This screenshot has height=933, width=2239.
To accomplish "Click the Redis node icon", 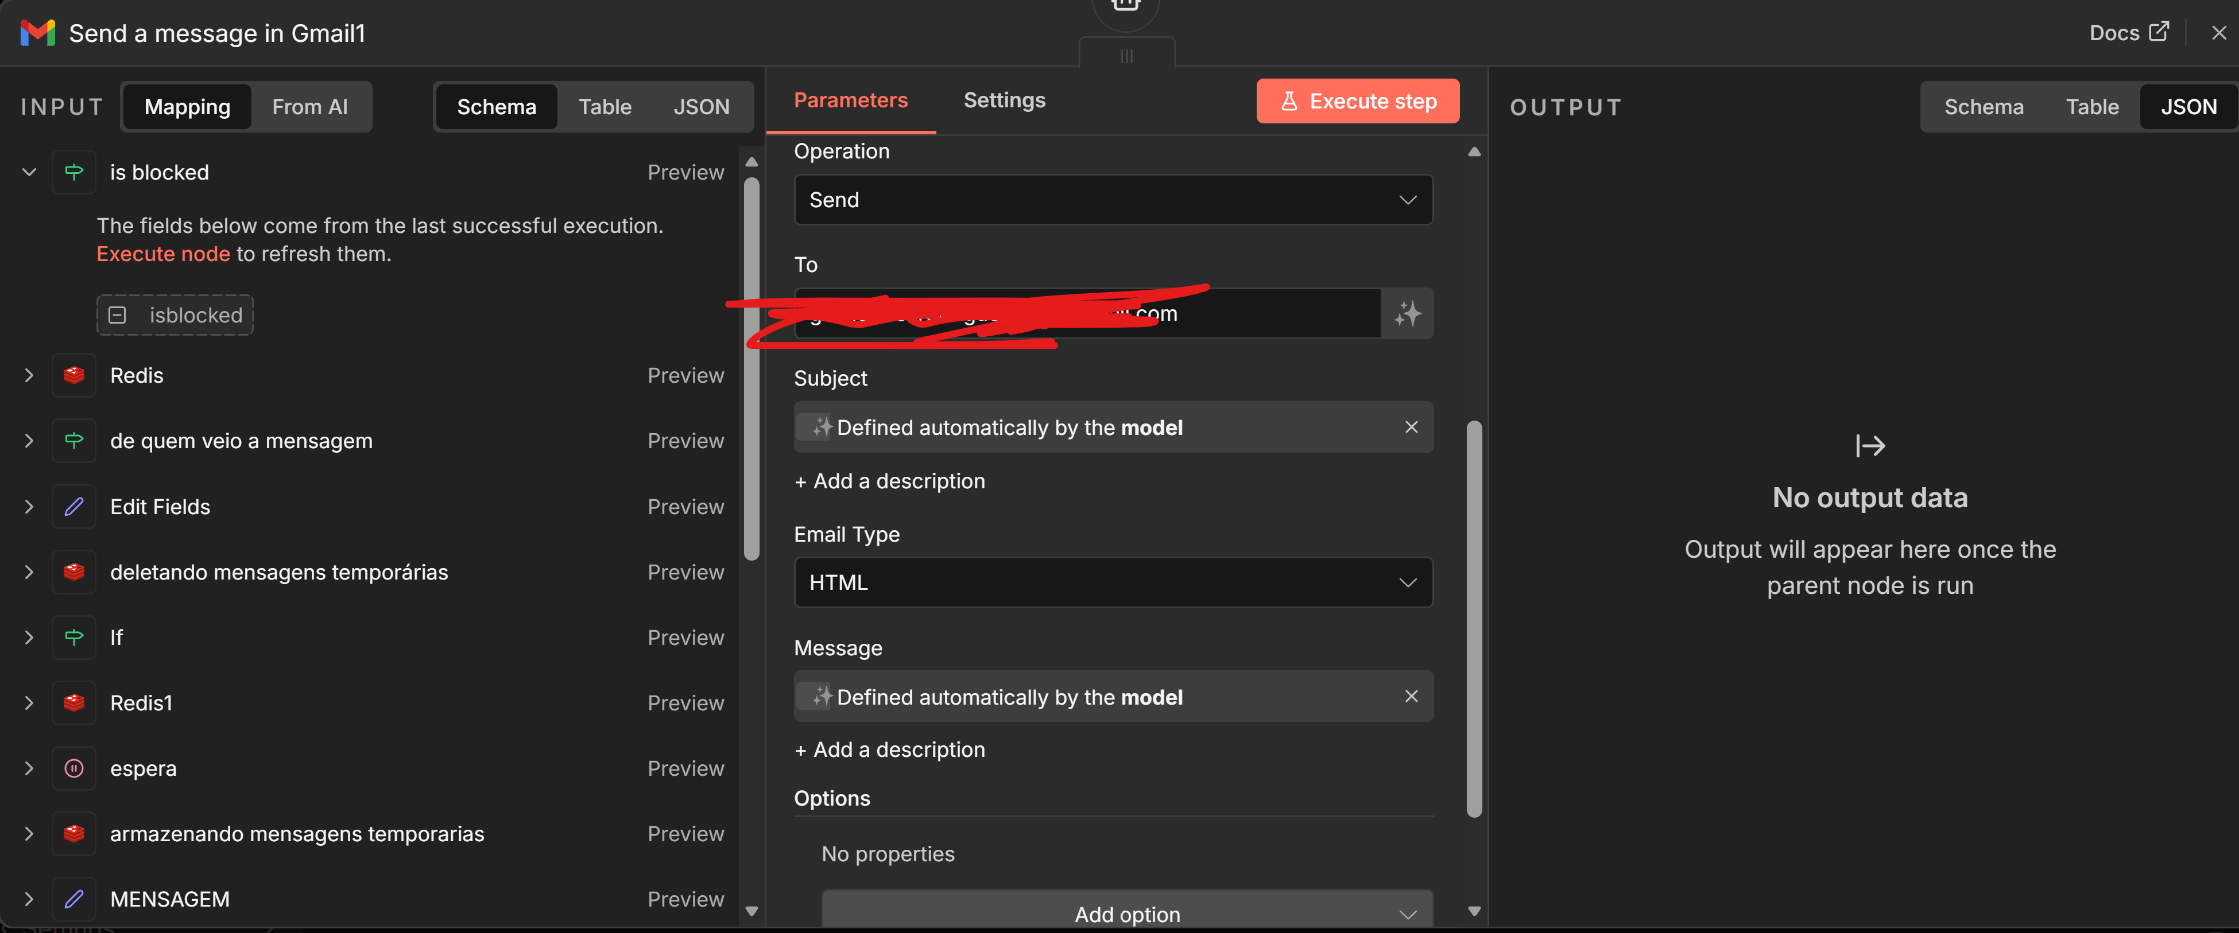I will pyautogui.click(x=74, y=375).
